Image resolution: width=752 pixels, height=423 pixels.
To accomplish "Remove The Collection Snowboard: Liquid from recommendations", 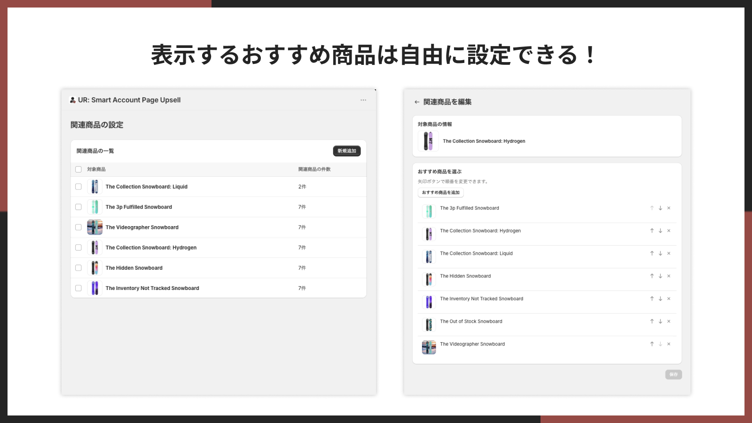I will pyautogui.click(x=669, y=253).
